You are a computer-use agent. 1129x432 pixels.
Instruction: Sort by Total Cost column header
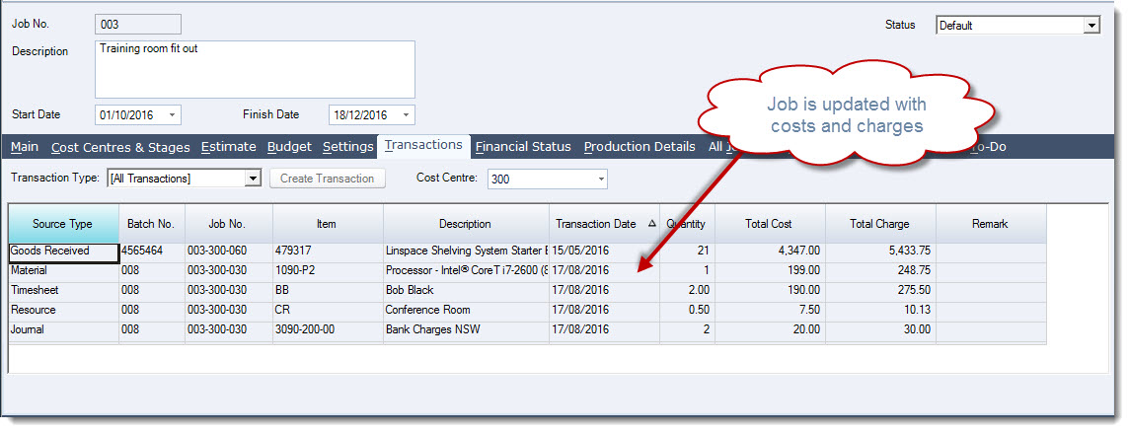pos(769,224)
